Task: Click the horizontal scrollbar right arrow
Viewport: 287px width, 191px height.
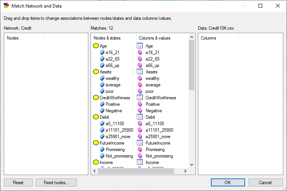Action: click(x=185, y=171)
